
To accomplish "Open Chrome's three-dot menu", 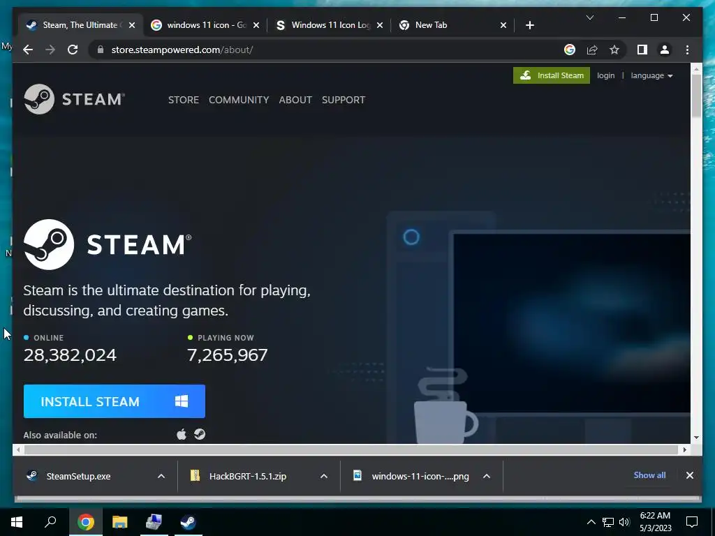I will [687, 50].
